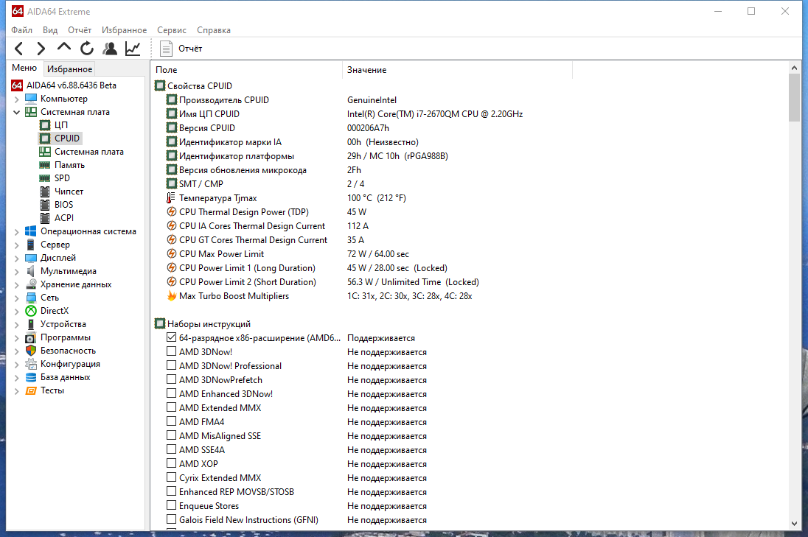The image size is (808, 537).
Task: Toggle the Galois Field New Instructions checkbox
Action: coord(172,519)
